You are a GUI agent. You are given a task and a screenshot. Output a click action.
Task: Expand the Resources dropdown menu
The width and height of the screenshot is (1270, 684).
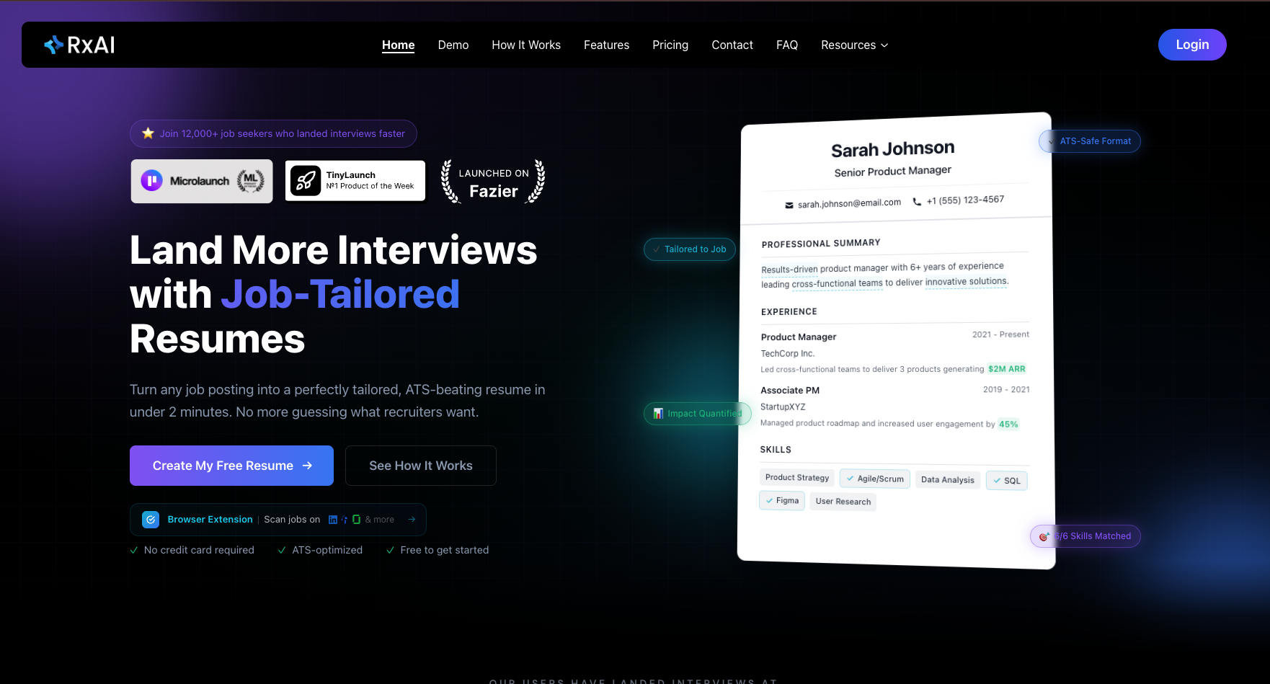coord(854,45)
